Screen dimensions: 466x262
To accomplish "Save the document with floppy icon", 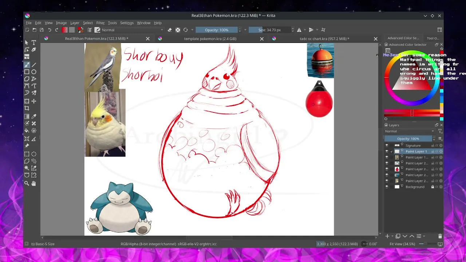I will click(42, 30).
